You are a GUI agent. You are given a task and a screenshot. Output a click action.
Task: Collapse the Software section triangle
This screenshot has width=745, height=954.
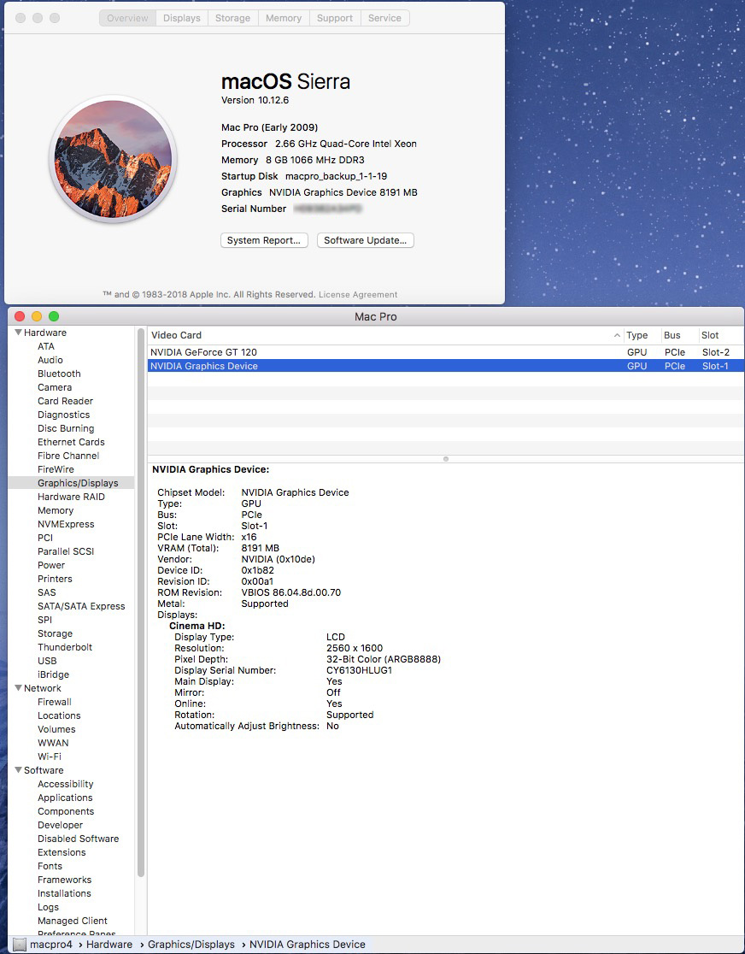(18, 770)
